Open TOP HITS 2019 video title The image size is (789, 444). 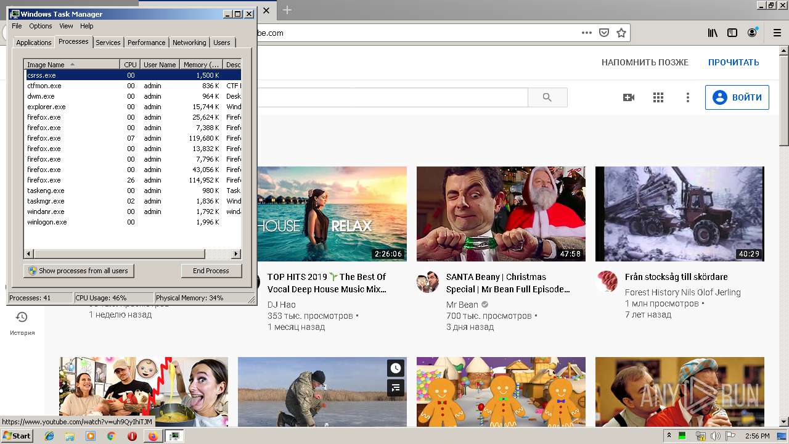(327, 283)
